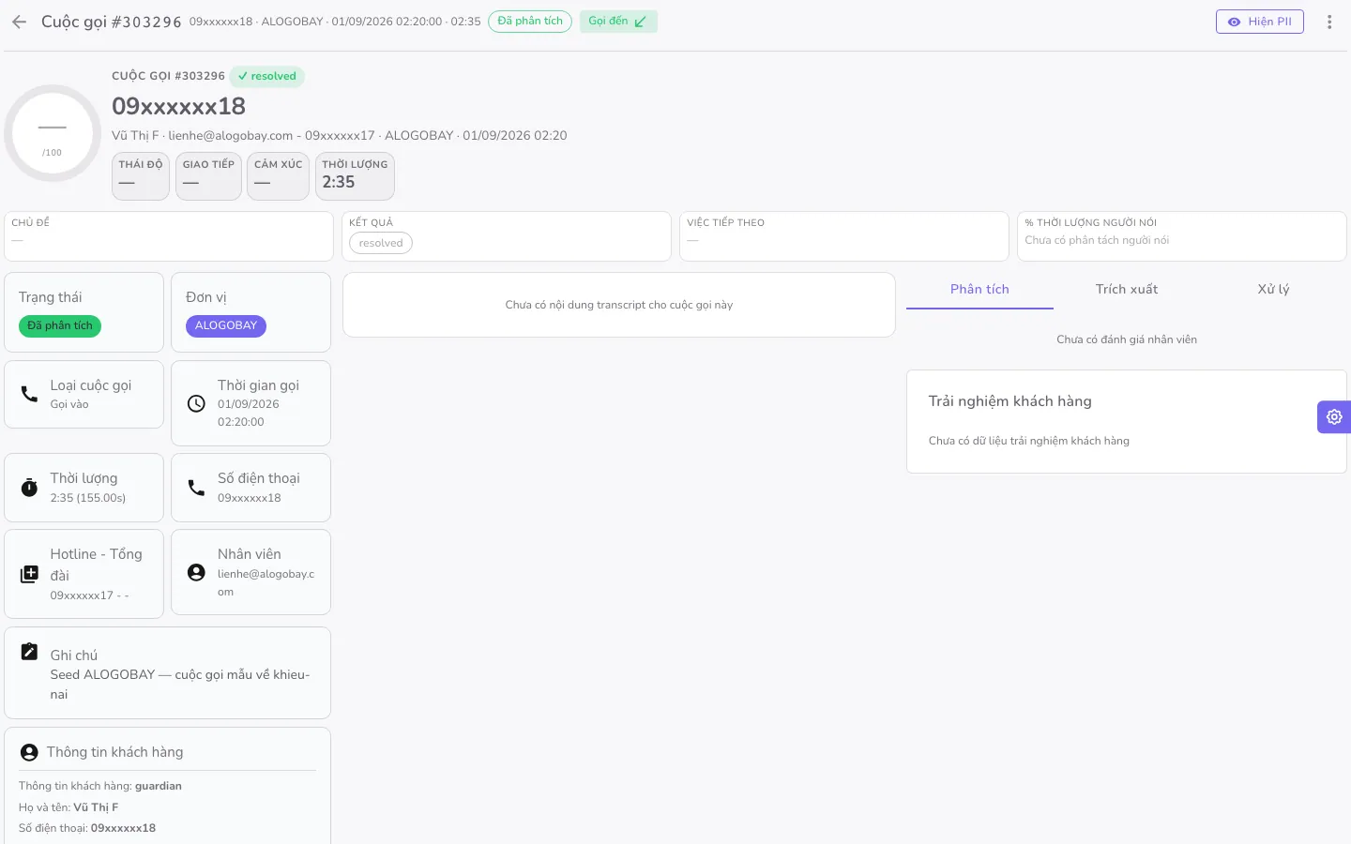Click the customer name Vũ Thị F under Họ và tên

(96, 807)
